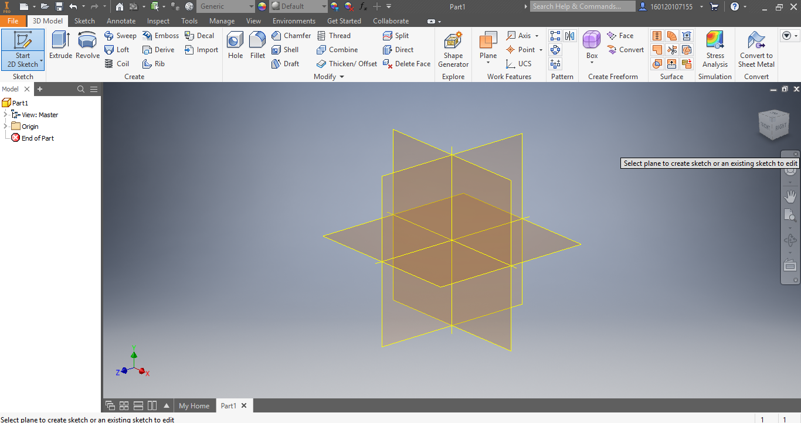This screenshot has width=801, height=423.
Task: Open the Axis dropdown arrow
Action: (x=537, y=36)
